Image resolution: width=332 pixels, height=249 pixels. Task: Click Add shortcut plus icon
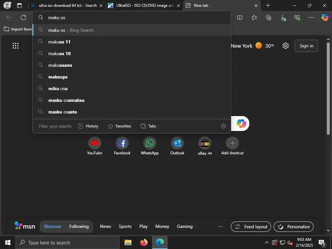[x=232, y=143]
